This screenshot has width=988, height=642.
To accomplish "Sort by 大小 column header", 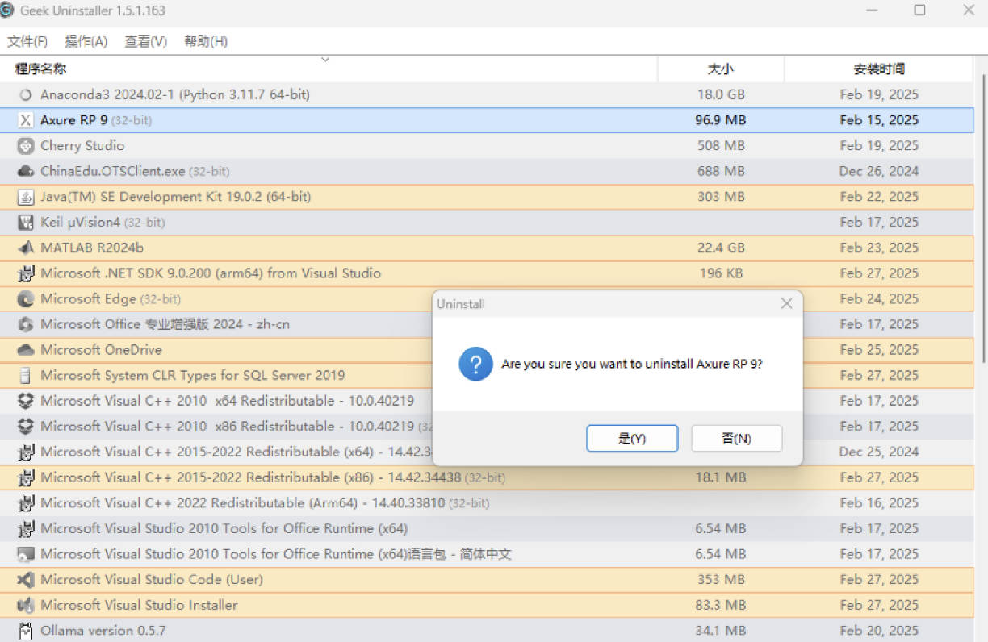I will [721, 69].
